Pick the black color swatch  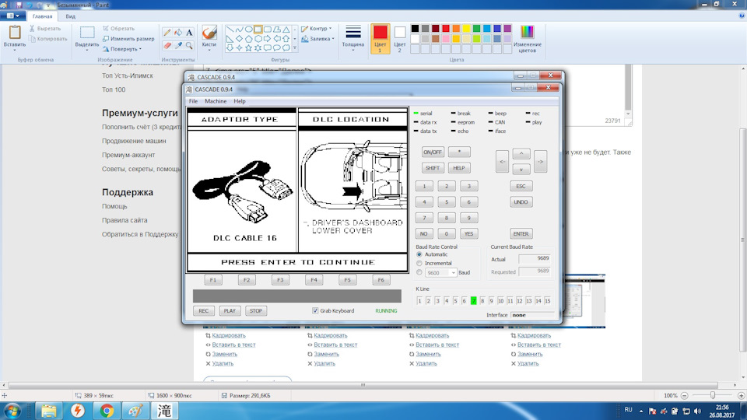pos(415,29)
